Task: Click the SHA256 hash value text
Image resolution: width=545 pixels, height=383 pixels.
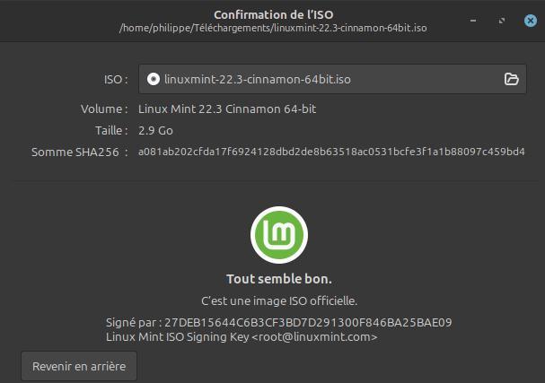Action: click(x=331, y=152)
